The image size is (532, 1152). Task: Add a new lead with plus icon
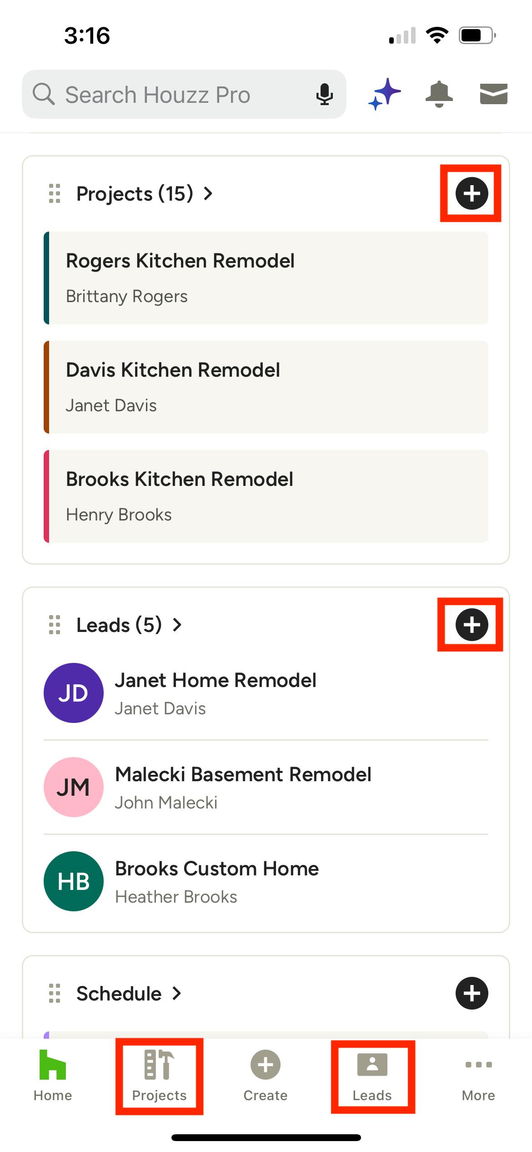click(472, 625)
